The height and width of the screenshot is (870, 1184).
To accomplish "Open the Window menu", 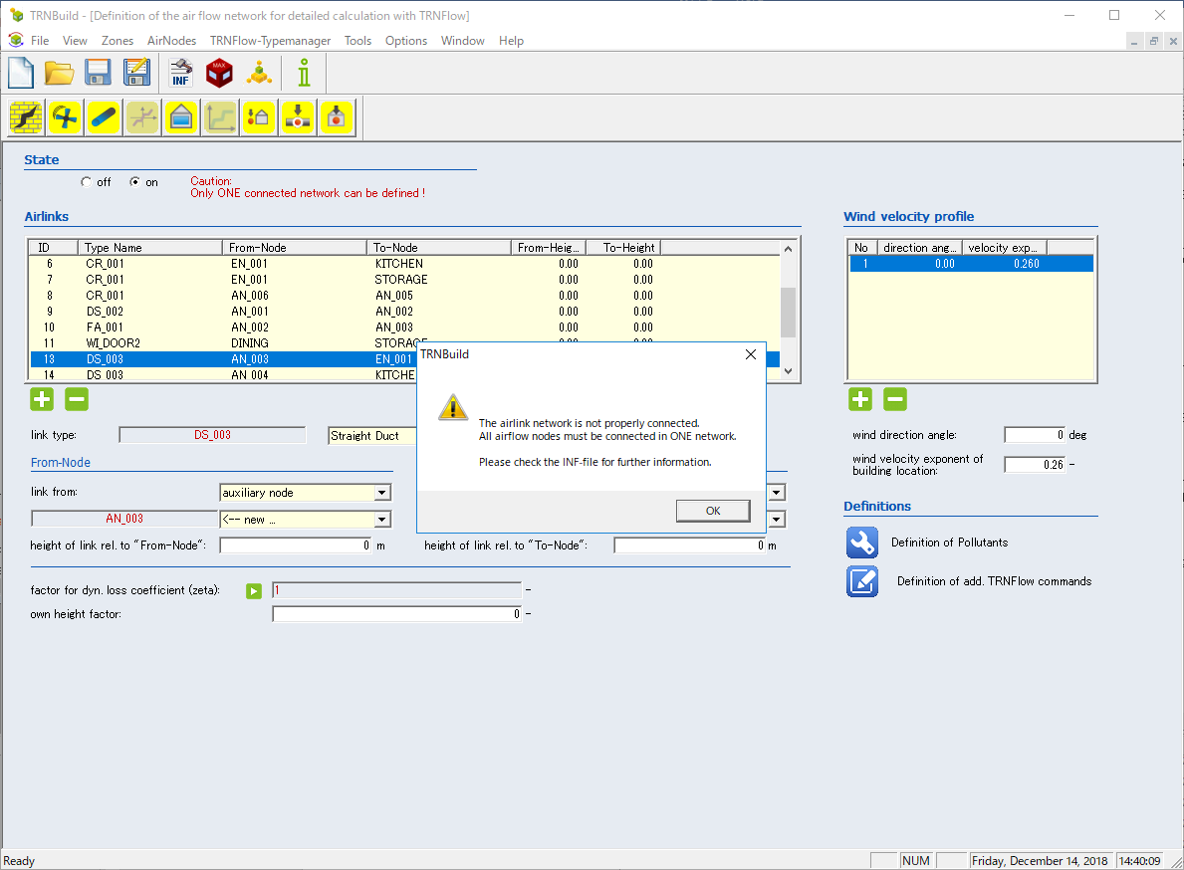I will tap(463, 41).
